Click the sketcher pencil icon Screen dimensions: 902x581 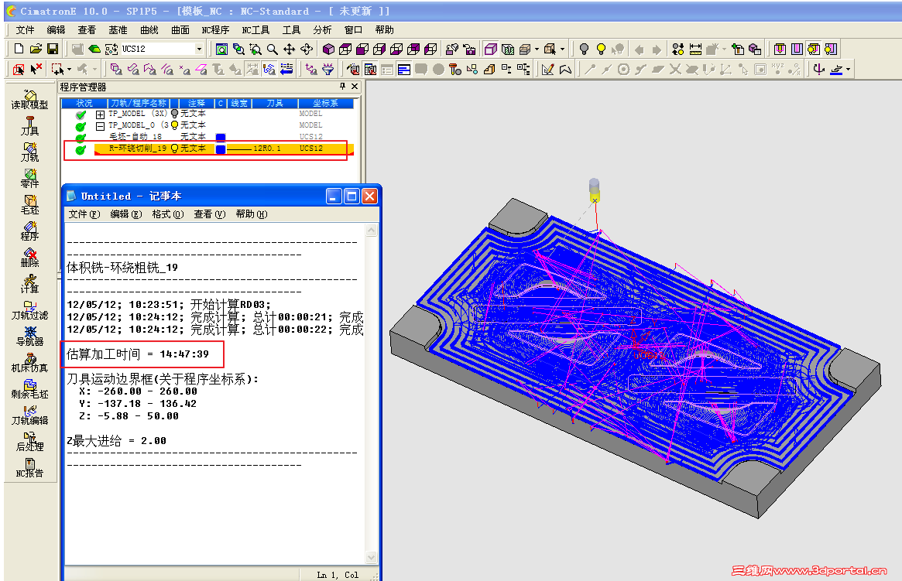click(547, 69)
